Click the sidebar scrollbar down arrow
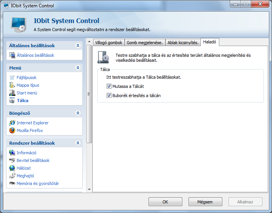This screenshot has height=213, width=272. click(89, 190)
